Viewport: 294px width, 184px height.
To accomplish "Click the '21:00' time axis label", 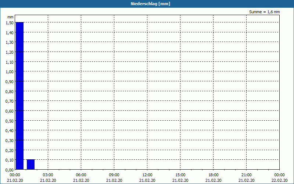I will coord(246,175).
